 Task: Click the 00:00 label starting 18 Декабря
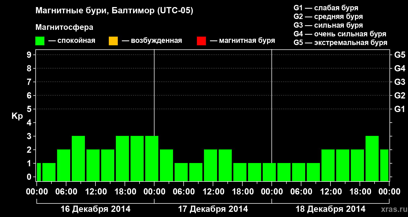[272, 192]
